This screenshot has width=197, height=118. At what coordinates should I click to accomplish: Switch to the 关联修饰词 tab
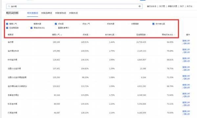tap(60, 13)
